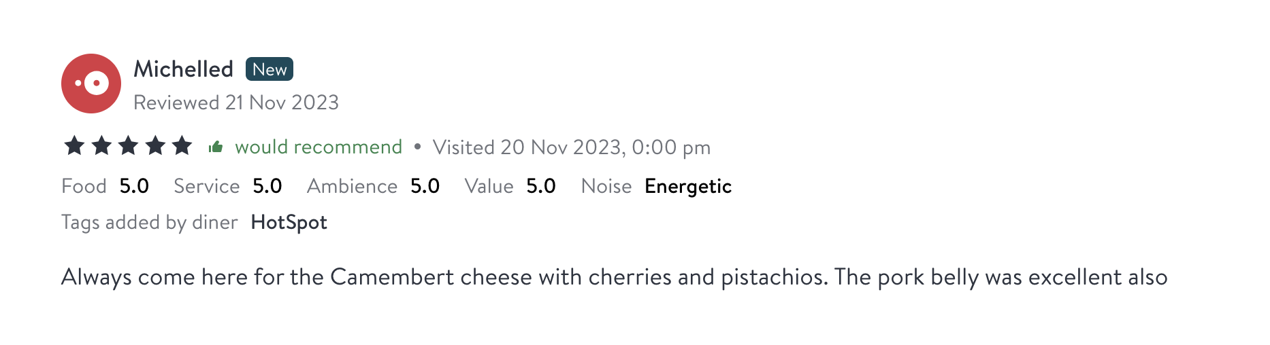Click the first rating star
Image resolution: width=1270 pixels, height=345 pixels.
(x=74, y=146)
